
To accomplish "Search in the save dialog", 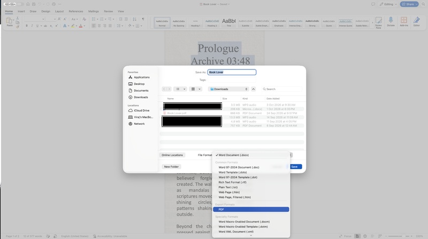I will (281, 89).
